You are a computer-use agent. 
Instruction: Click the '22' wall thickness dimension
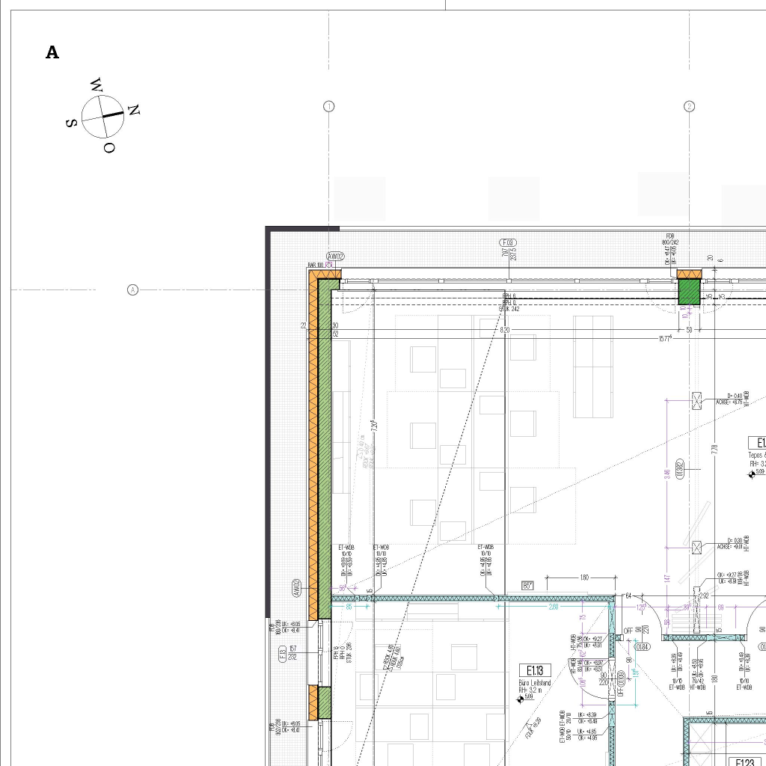304,325
